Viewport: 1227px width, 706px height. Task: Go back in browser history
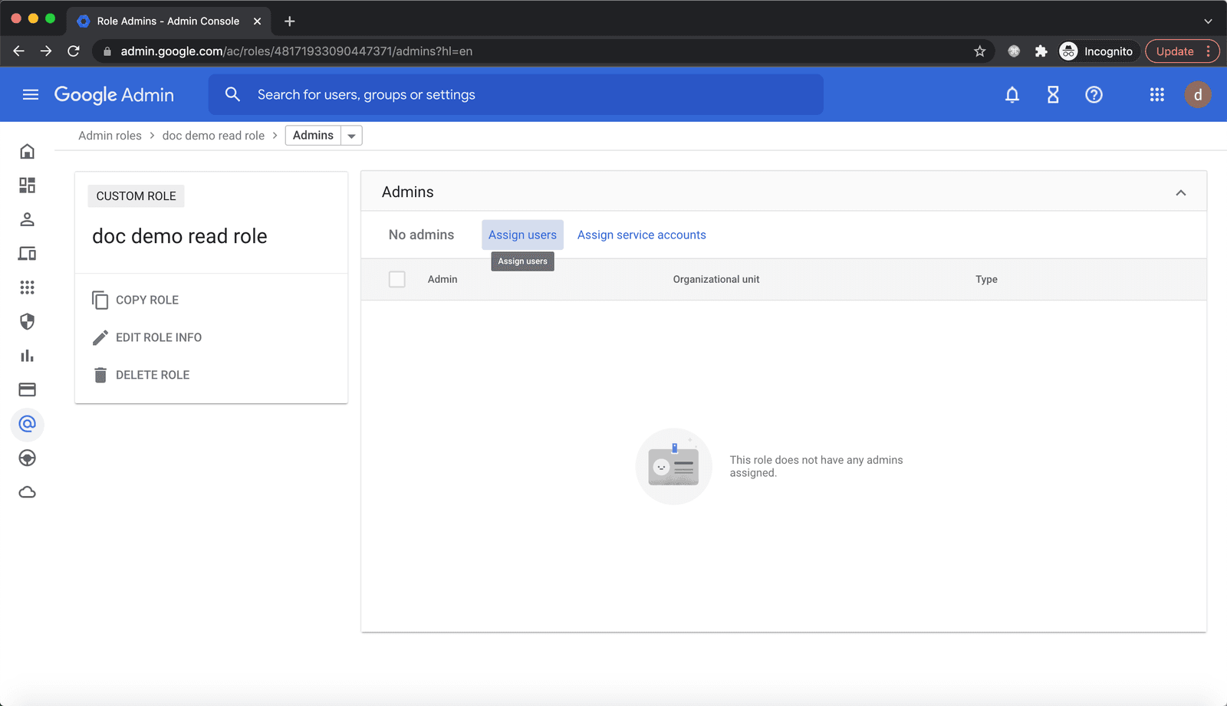(19, 51)
